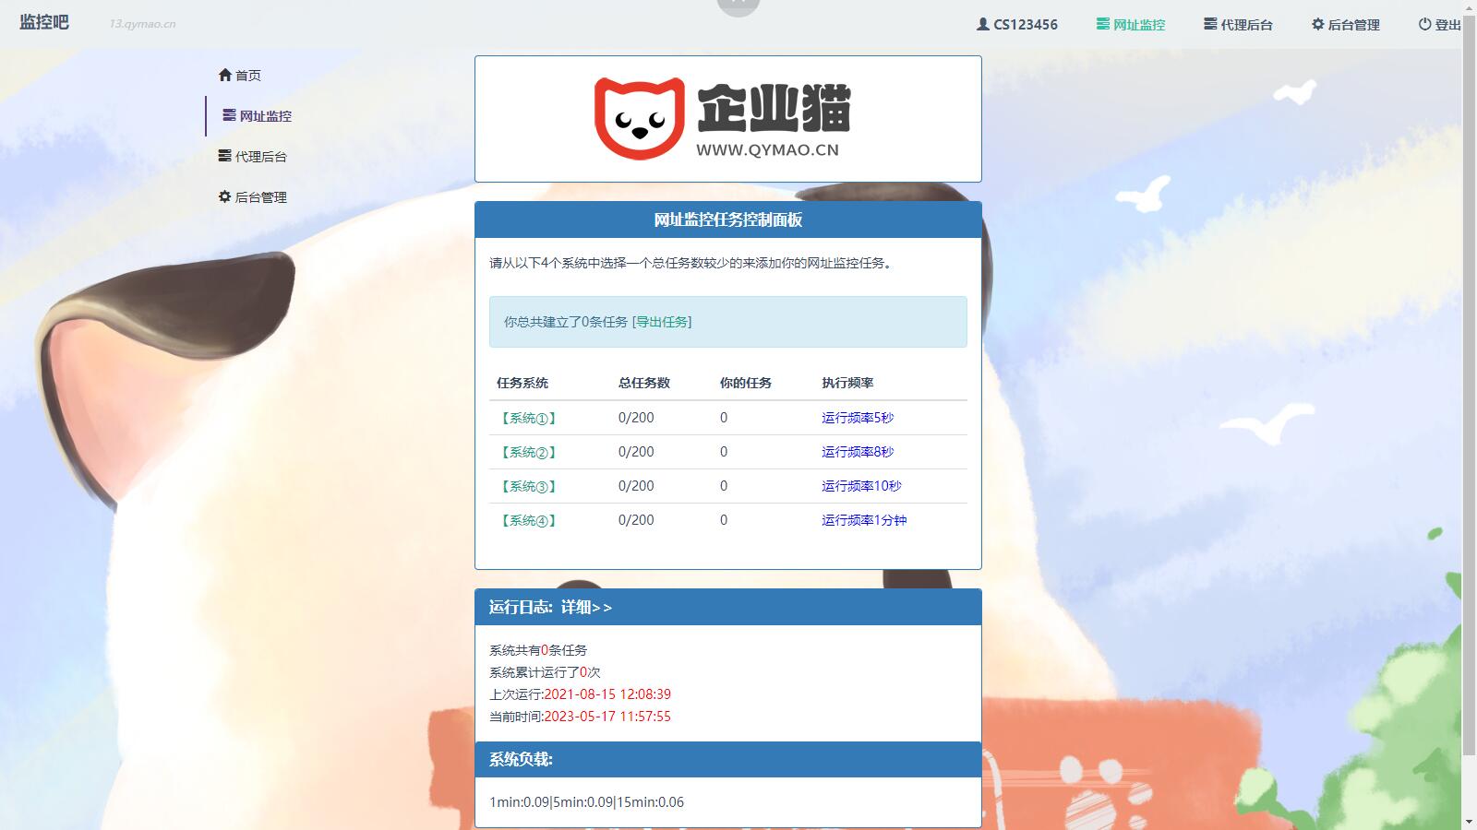The image size is (1477, 830).
Task: Click the 网址监控 list icon in sidebar
Action: [229, 115]
